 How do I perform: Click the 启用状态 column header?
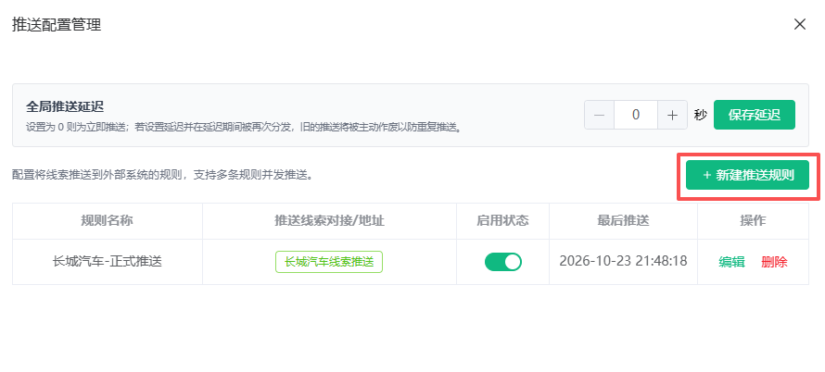coord(502,220)
